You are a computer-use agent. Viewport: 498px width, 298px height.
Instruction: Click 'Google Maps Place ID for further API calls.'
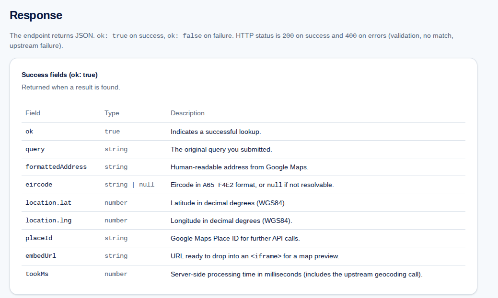pyautogui.click(x=235, y=238)
